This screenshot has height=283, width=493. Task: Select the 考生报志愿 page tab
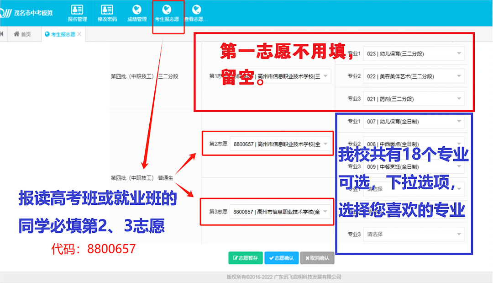(x=60, y=34)
